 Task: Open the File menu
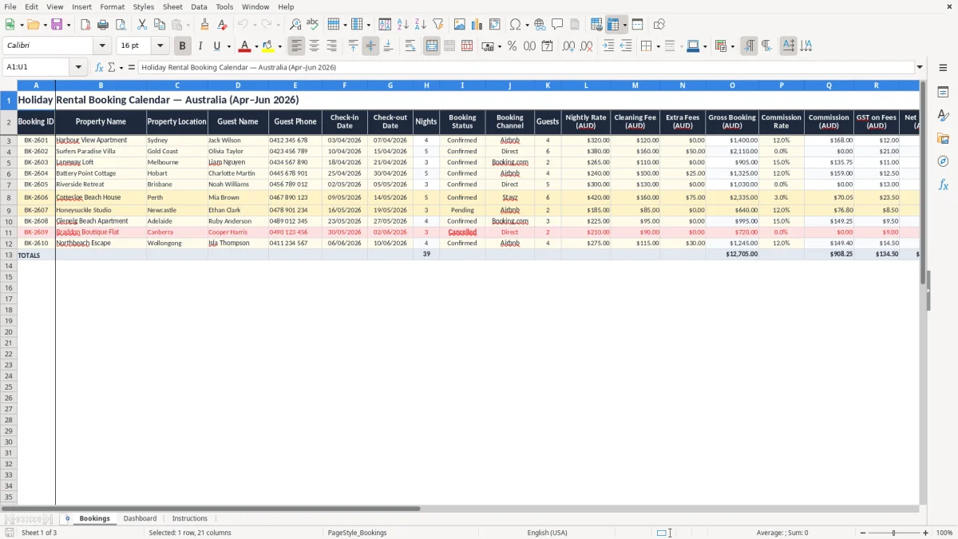click(10, 6)
